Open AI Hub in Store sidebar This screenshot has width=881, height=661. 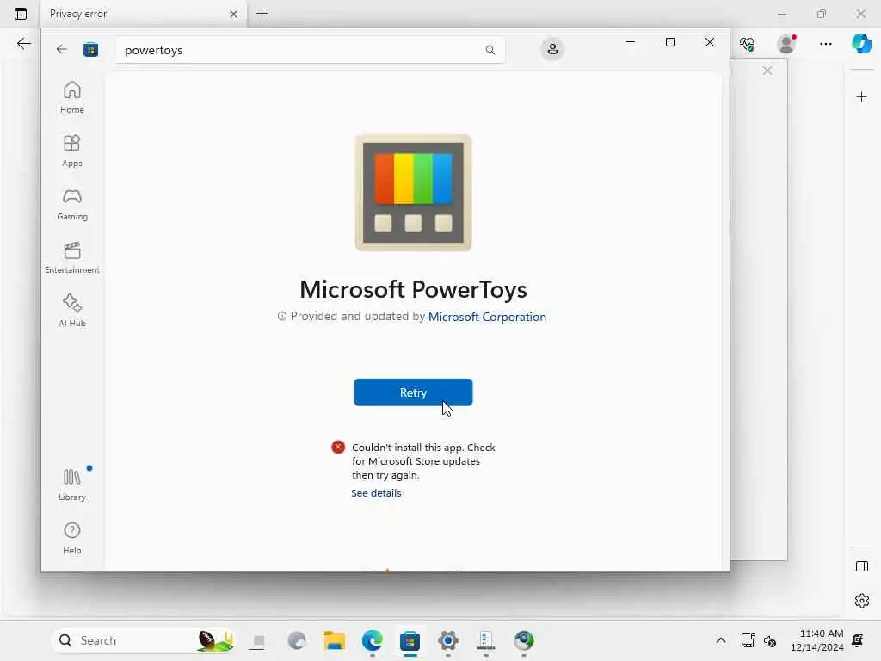(x=72, y=310)
